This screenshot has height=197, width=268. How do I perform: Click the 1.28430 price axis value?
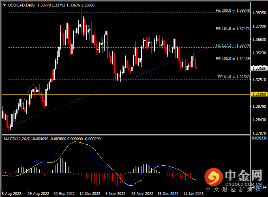[x=259, y=120]
